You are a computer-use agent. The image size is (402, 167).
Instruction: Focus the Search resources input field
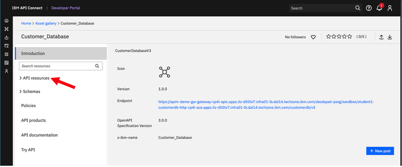click(61, 66)
